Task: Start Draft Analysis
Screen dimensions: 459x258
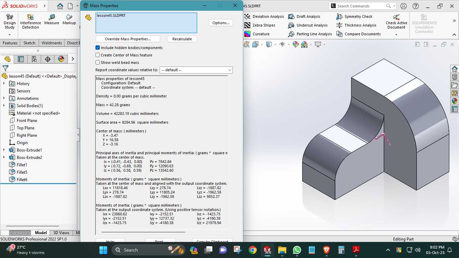Action: 304,16
